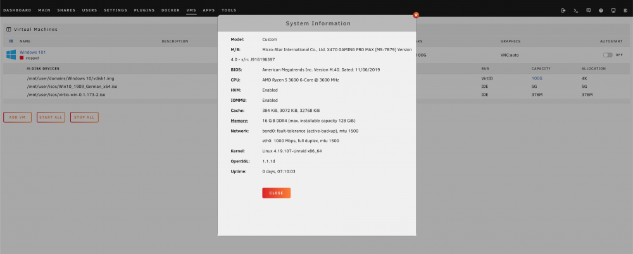The height and width of the screenshot is (254, 633).
Task: Click the log icon at far right of top bar
Action: pos(625,11)
